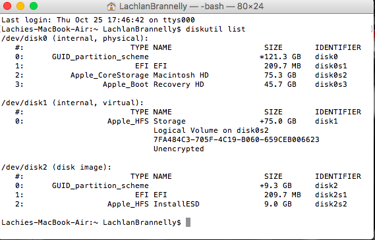Click the 'InstallESD' volume name
Viewport: 375px width, 240px height.
point(176,204)
